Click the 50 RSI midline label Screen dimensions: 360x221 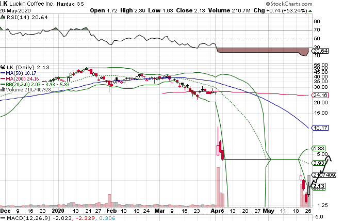click(x=317, y=39)
